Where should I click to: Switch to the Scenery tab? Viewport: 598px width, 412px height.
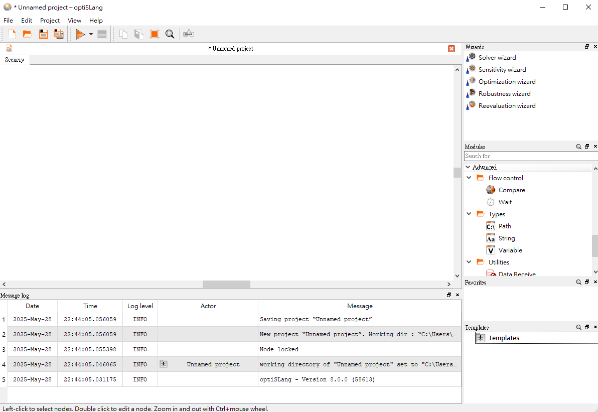pyautogui.click(x=15, y=60)
